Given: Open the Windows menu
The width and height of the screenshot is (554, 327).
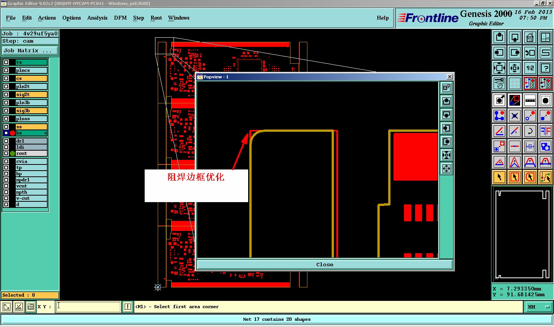Looking at the screenshot, I should [179, 18].
